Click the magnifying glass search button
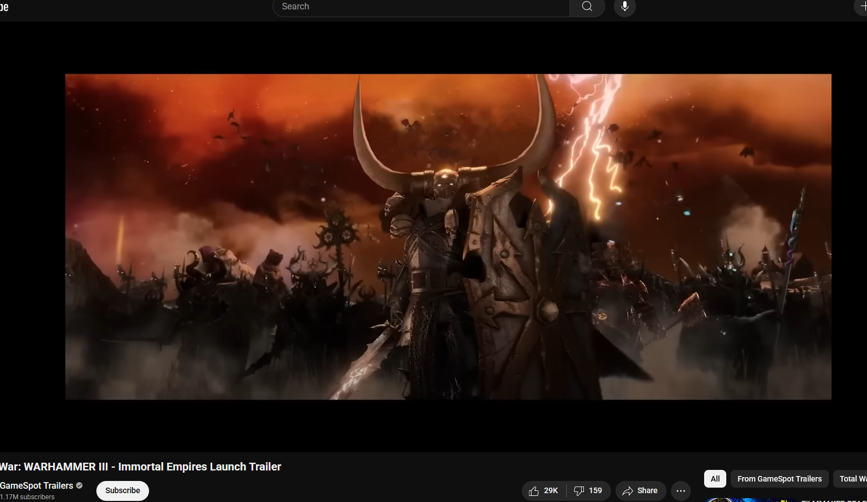This screenshot has height=502, width=867. [587, 7]
